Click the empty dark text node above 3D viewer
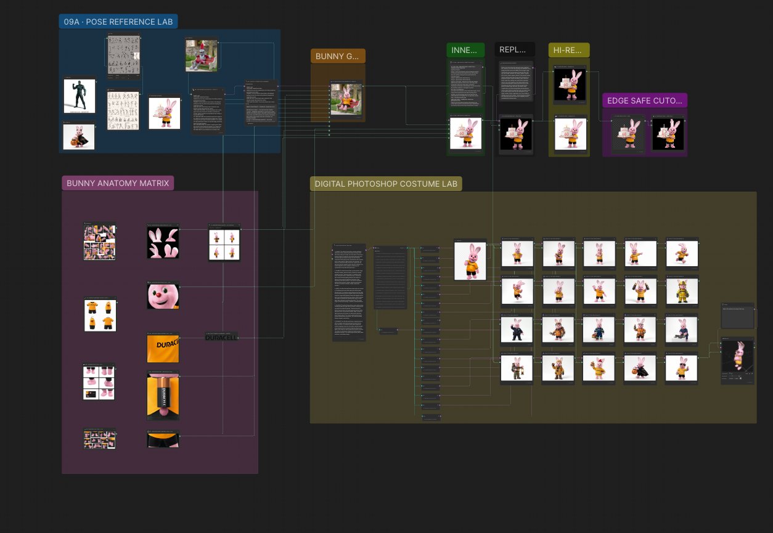773x533 pixels. click(x=737, y=315)
